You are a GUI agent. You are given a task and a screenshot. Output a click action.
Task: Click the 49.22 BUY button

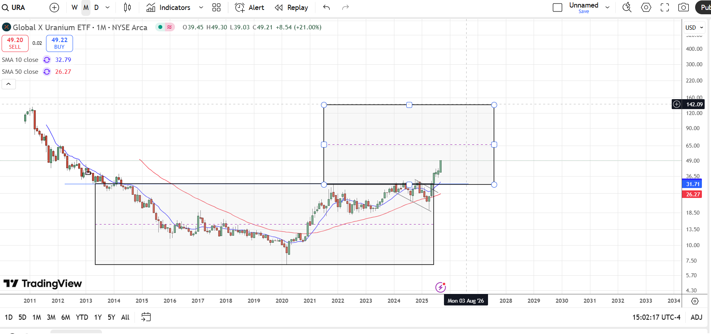pyautogui.click(x=60, y=43)
